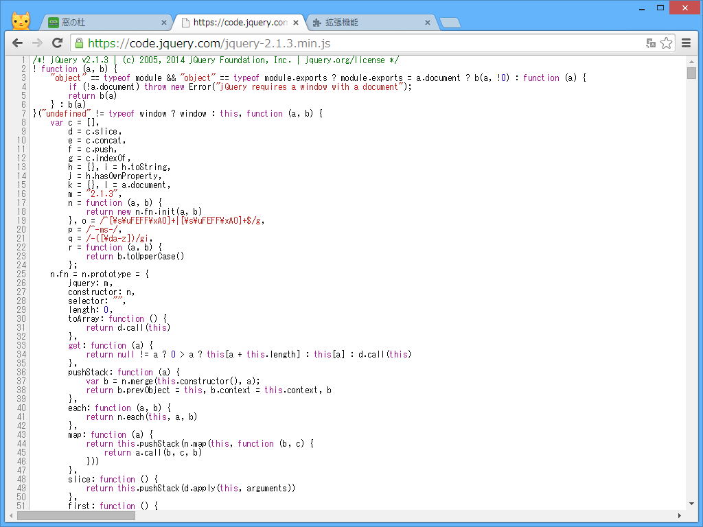Viewport: 703px width, 527px height.
Task: Close the 窓の杜 tab
Action: coord(163,23)
